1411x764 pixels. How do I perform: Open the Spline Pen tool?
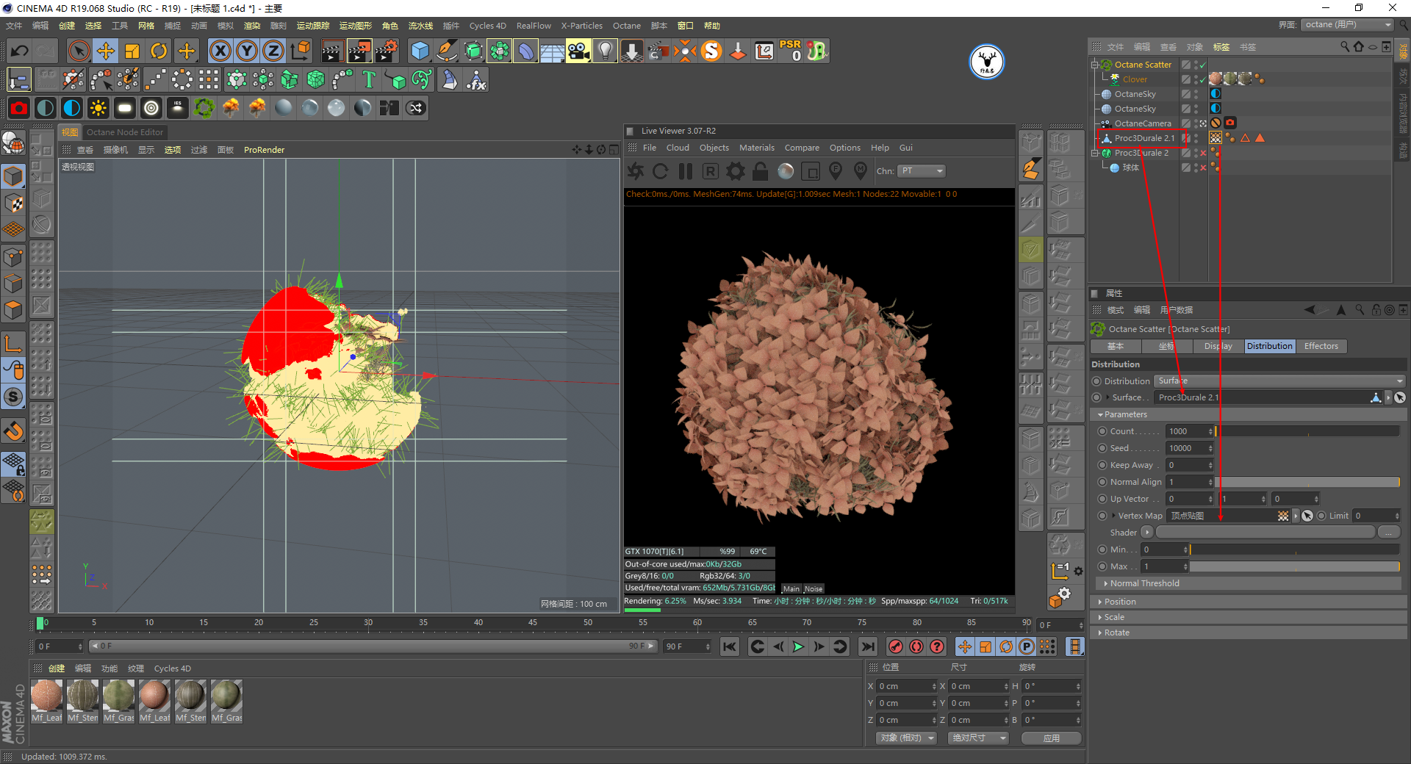click(447, 51)
